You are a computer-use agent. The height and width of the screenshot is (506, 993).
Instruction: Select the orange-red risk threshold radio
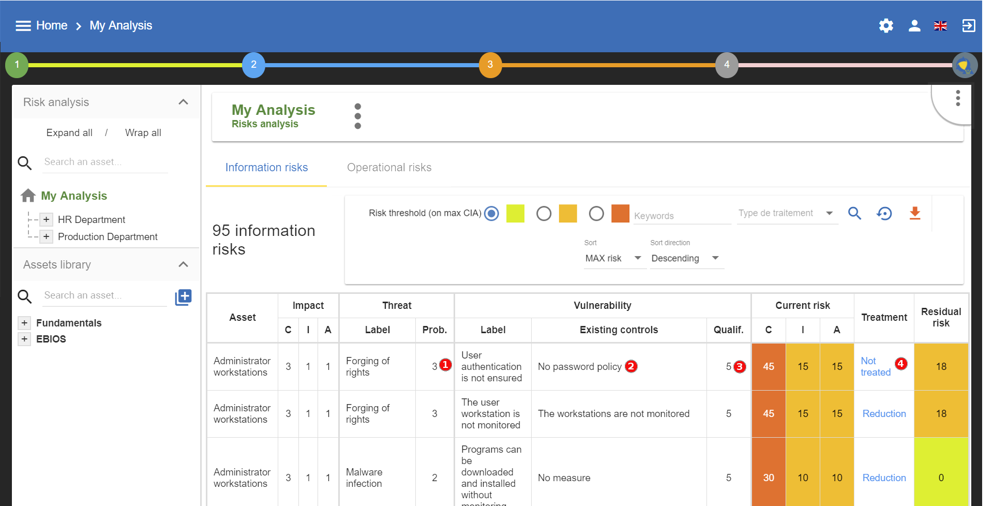596,213
